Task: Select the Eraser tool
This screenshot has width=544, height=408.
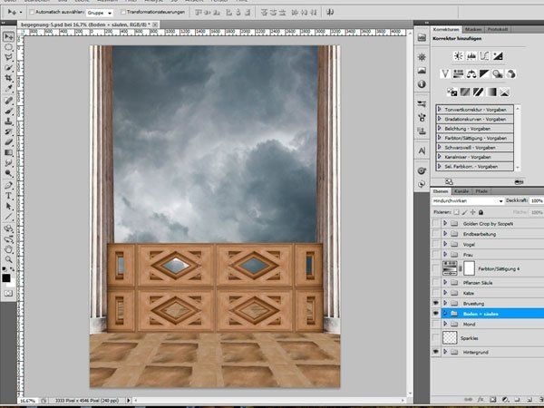Action: pos(9,142)
